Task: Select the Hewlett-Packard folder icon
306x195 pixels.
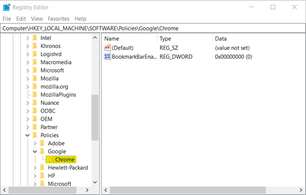Action: tap(42, 167)
